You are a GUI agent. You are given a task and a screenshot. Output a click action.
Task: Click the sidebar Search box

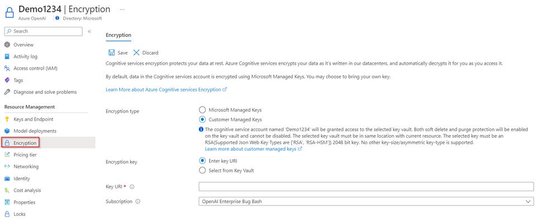pyautogui.click(x=43, y=31)
